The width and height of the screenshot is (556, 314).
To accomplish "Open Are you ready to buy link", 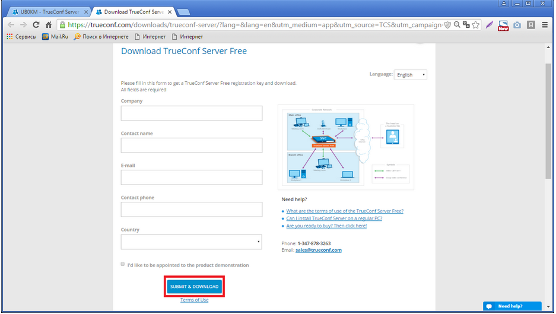I will [x=326, y=226].
